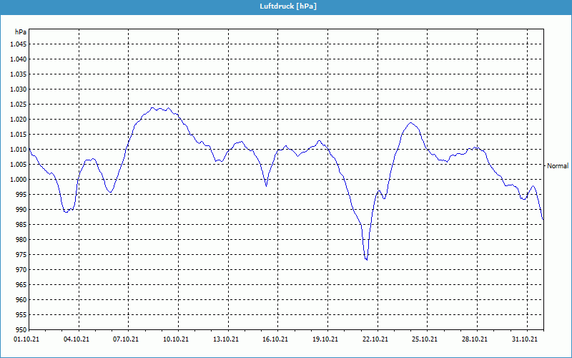This screenshot has height=358, width=572.
Task: Click the "Luftdruck [hPa]" chart title
Action: click(287, 6)
